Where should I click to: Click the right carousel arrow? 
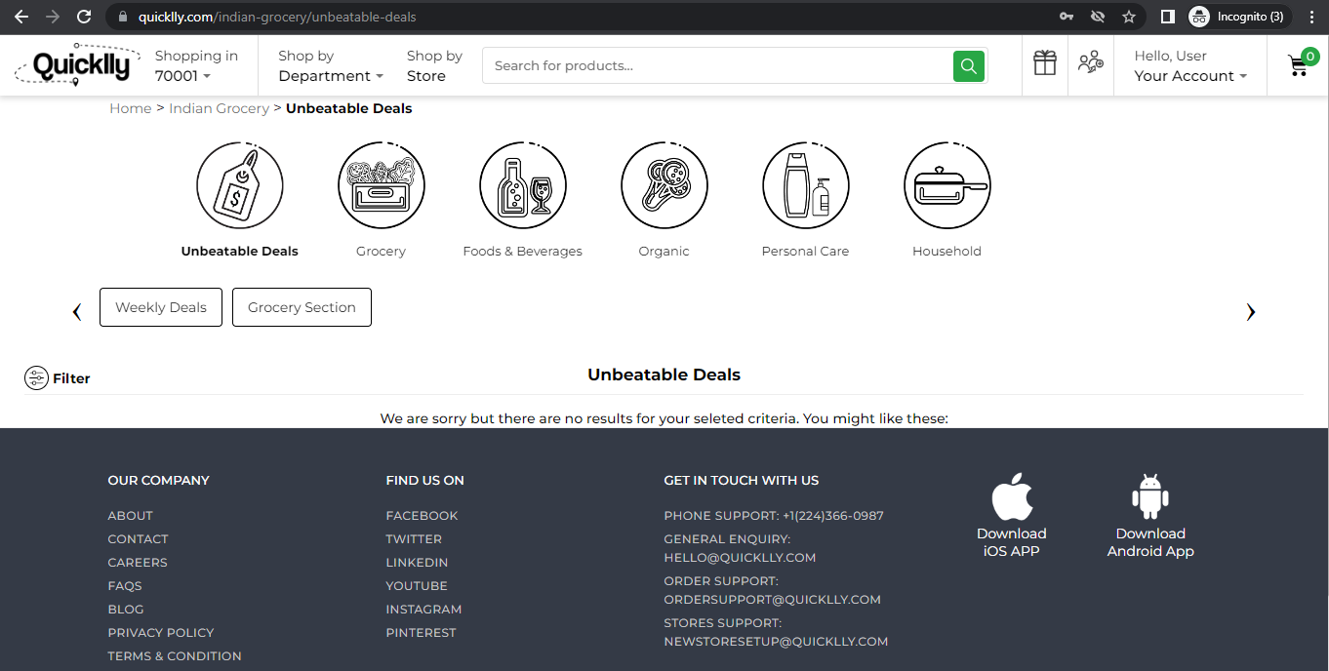tap(1251, 312)
